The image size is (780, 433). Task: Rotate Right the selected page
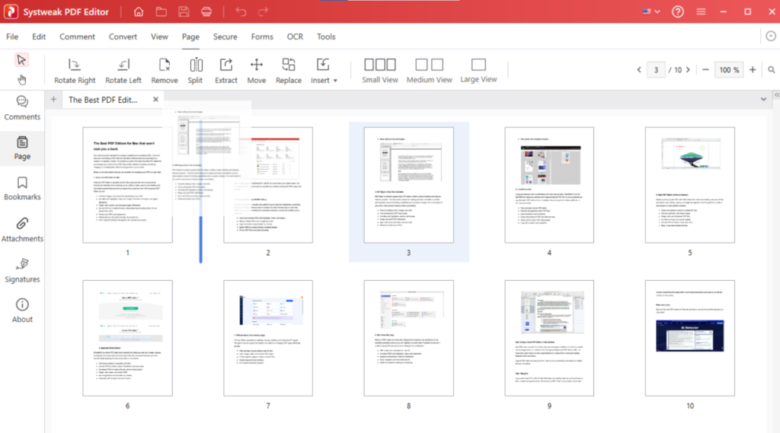tap(75, 71)
